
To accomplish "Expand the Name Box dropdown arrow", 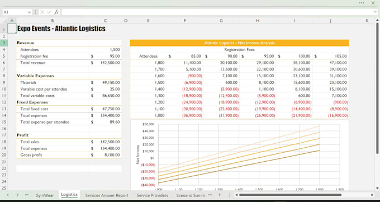I will 29,12.
